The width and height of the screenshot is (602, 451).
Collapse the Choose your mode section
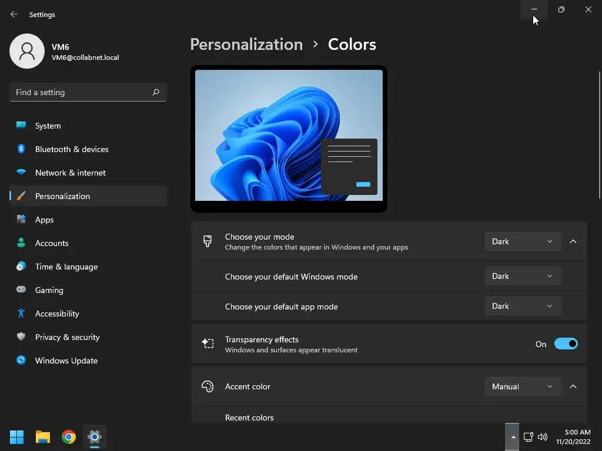click(x=573, y=241)
